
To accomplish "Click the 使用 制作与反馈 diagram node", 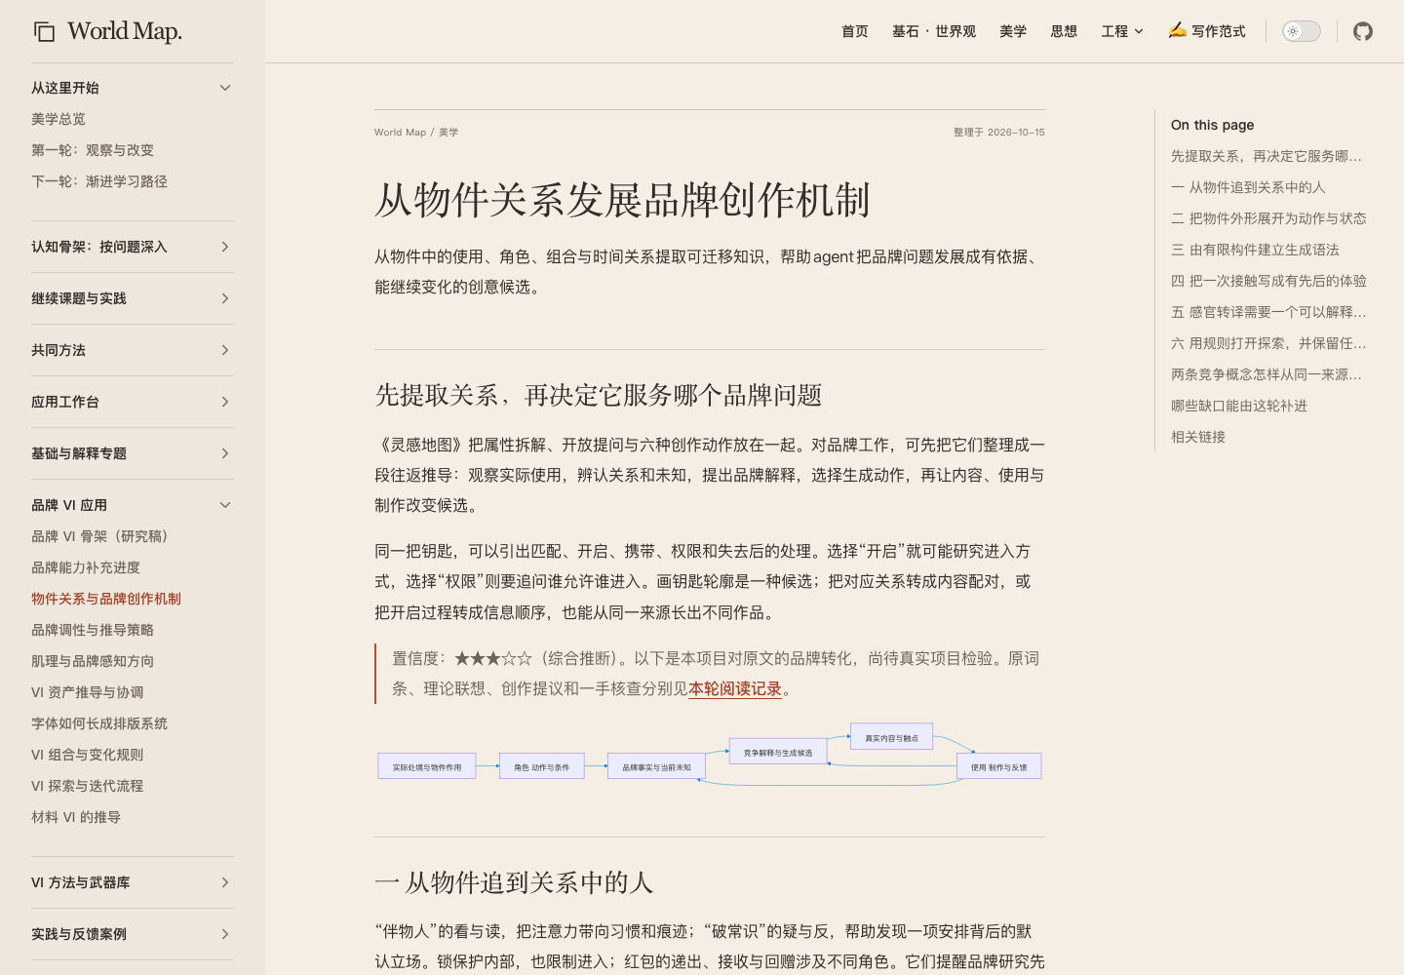I will [x=999, y=766].
